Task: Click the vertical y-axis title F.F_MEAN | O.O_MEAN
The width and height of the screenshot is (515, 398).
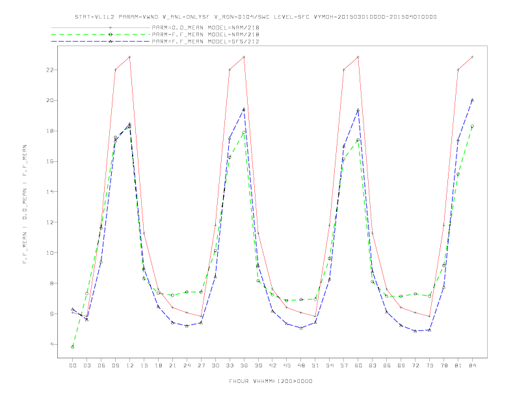Action: 25,204
